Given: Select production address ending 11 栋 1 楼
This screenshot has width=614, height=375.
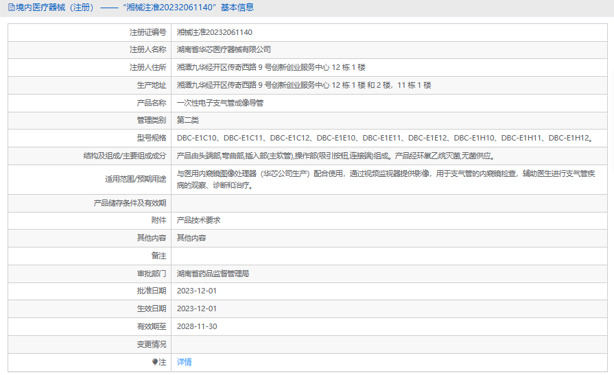Looking at the screenshot, I should 304,85.
